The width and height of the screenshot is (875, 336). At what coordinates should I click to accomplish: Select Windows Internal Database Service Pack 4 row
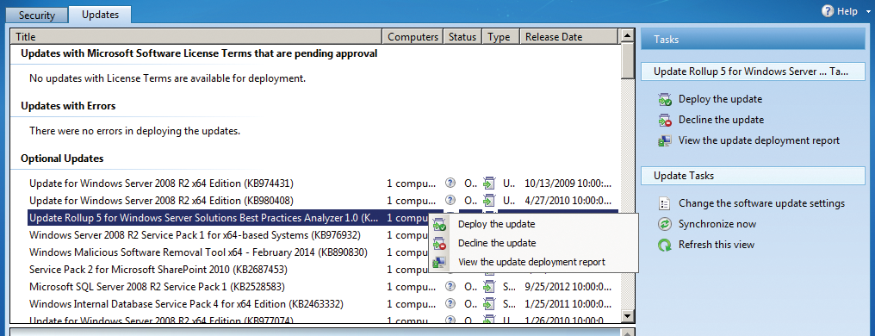[323, 304]
